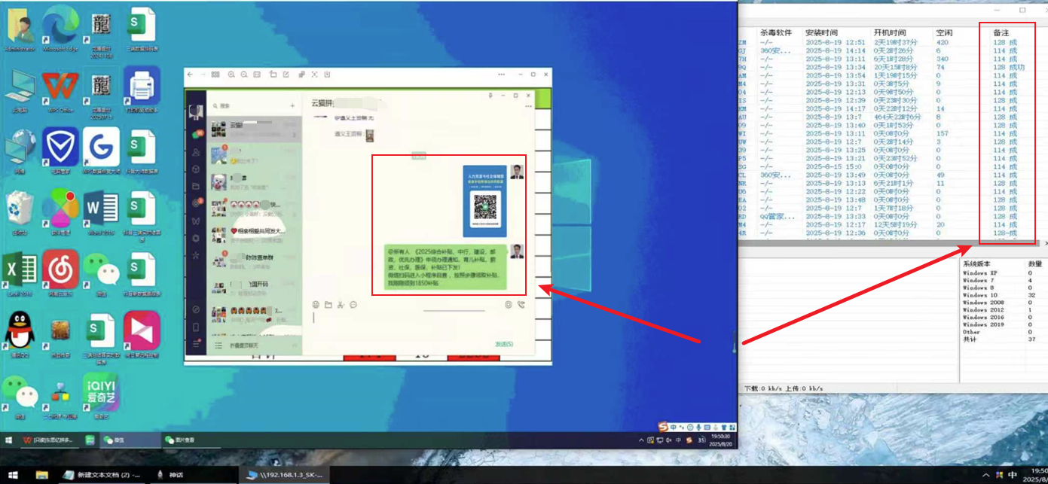
Task: Open the printer desktop shortcut
Action: (x=141, y=89)
